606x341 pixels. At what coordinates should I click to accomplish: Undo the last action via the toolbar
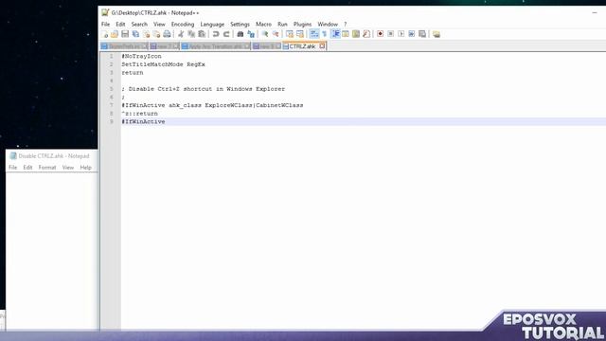(x=216, y=34)
